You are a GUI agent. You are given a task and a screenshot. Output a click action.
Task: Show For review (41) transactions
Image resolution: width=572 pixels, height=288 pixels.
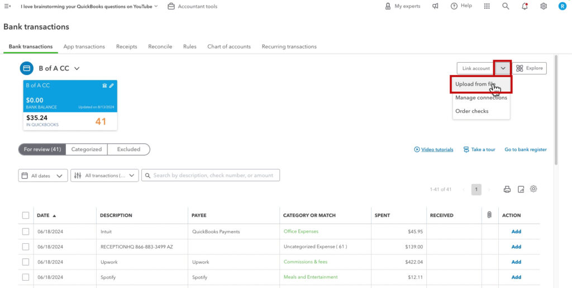point(42,149)
